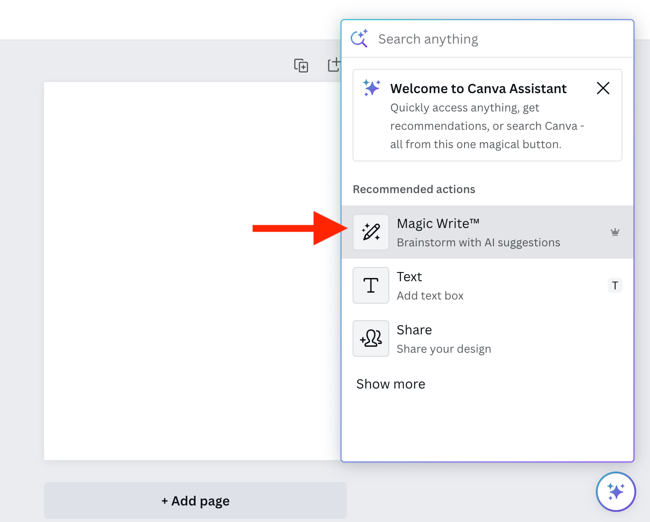This screenshot has height=522, width=650.
Task: Toggle the Canva Assistant sparkle button
Action: tap(616, 492)
